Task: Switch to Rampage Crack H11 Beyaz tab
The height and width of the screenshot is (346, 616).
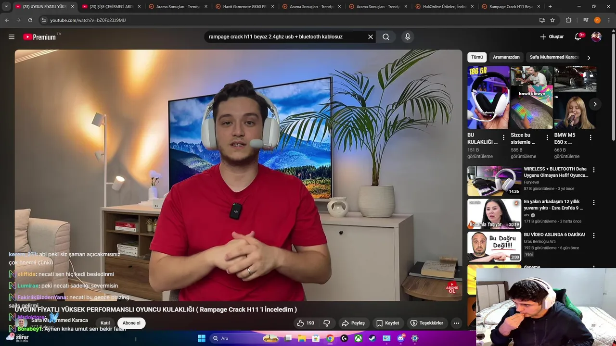Action: pyautogui.click(x=512, y=7)
